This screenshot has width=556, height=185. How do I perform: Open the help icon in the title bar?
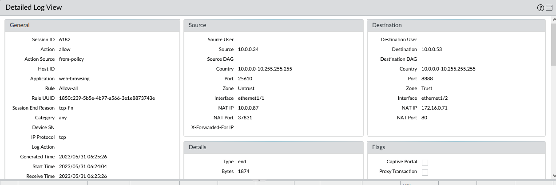[540, 8]
